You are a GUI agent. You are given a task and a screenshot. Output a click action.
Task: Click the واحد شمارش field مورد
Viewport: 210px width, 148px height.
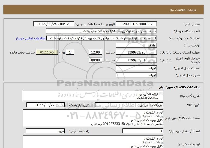[x=45, y=131]
